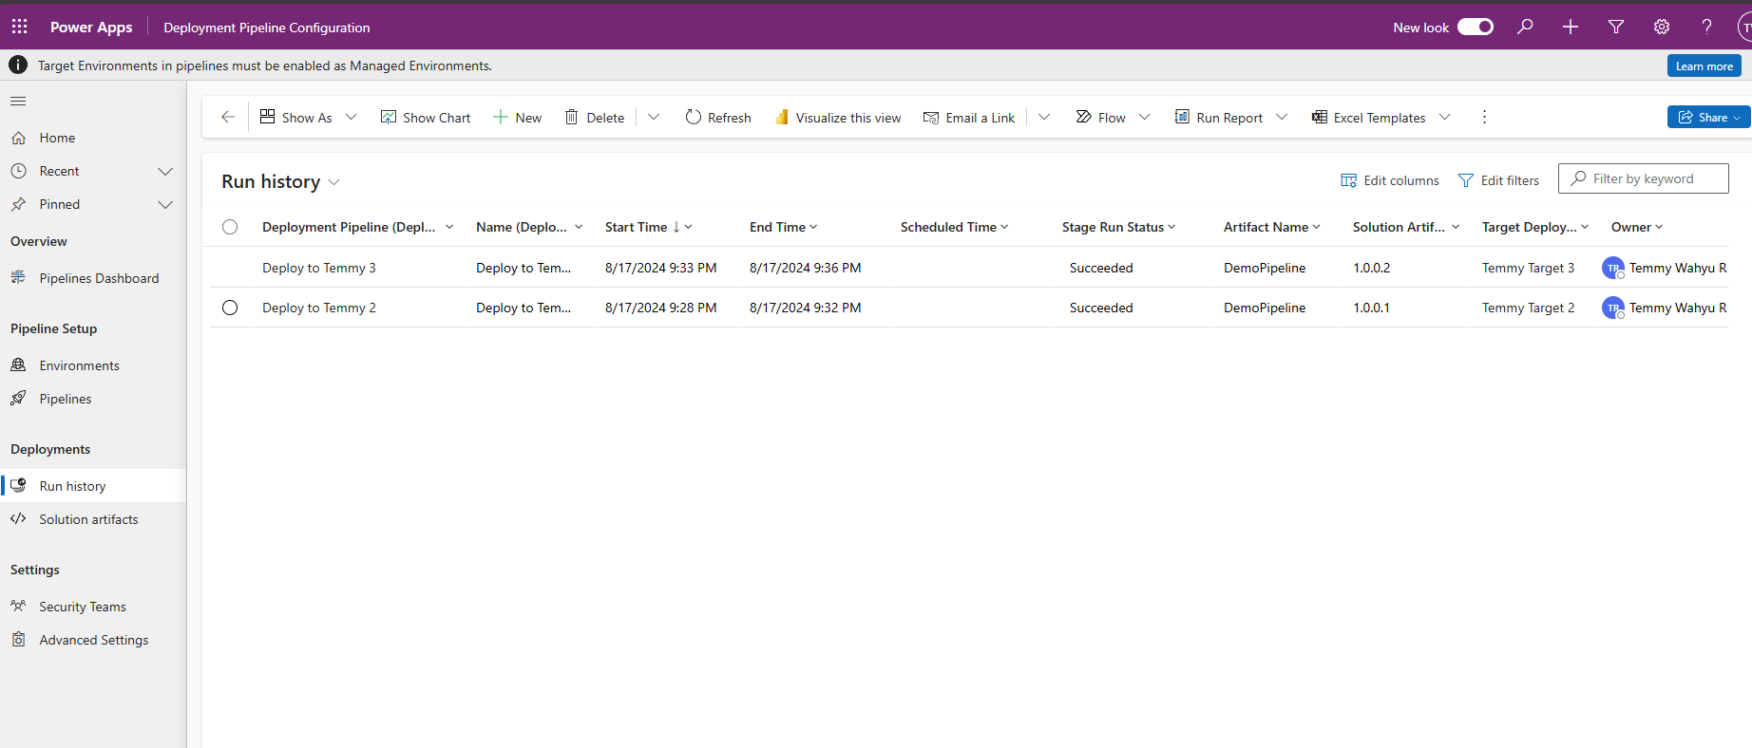Click the information icon in notification bar

click(x=18, y=65)
